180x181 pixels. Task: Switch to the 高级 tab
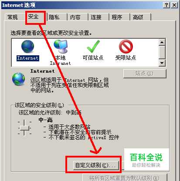point(138,17)
